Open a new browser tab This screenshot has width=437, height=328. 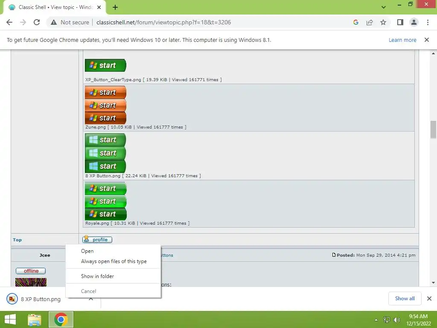[x=115, y=8]
